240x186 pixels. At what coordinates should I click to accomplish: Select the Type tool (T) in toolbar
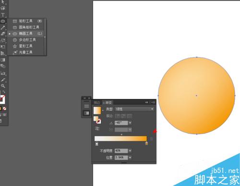(x=3, y=15)
